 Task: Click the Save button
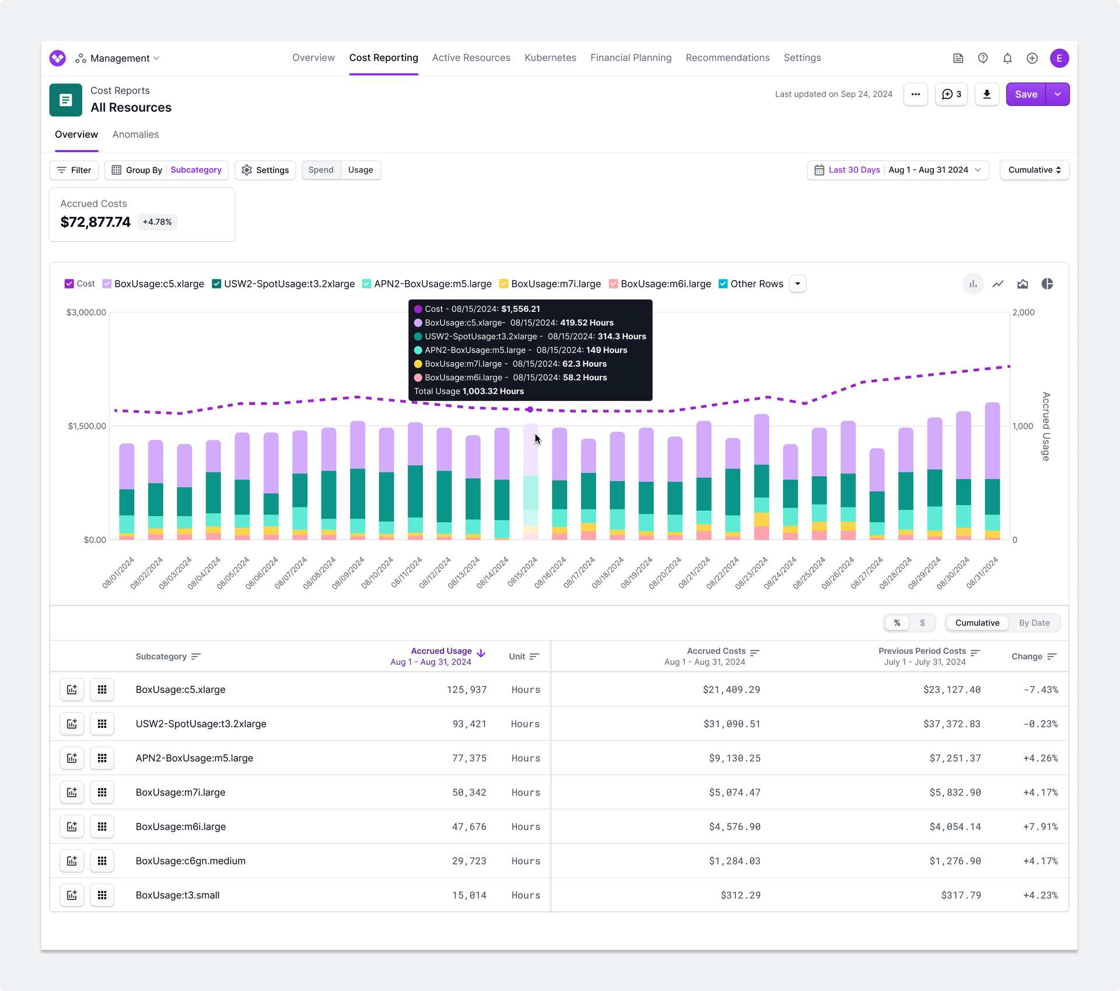click(1026, 94)
